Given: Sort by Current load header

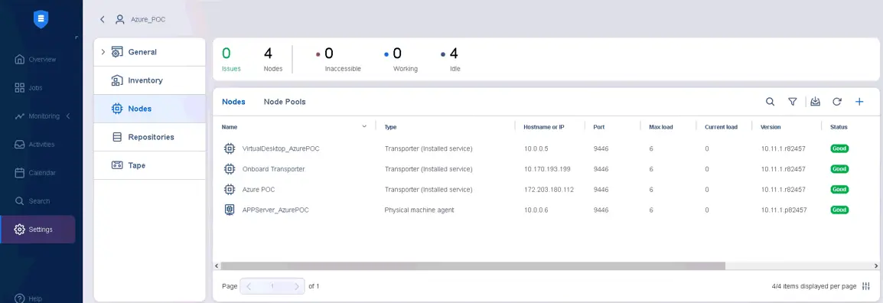Looking at the screenshot, I should (x=721, y=127).
